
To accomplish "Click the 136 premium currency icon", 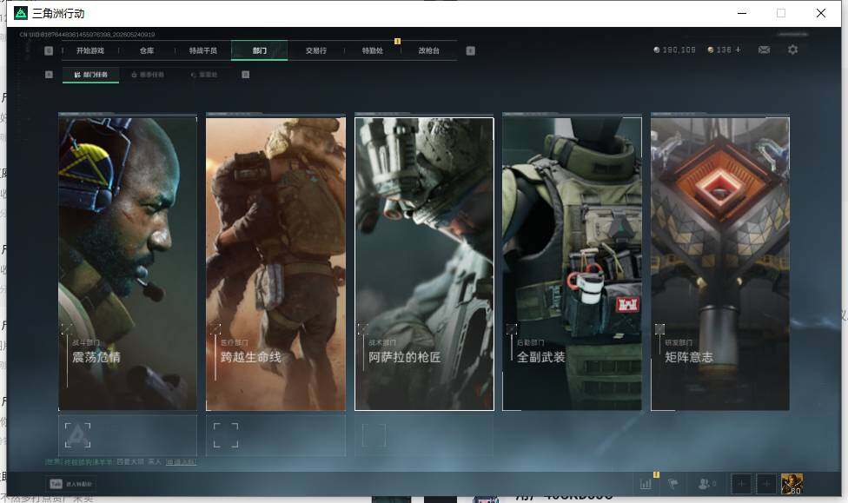I will [711, 50].
